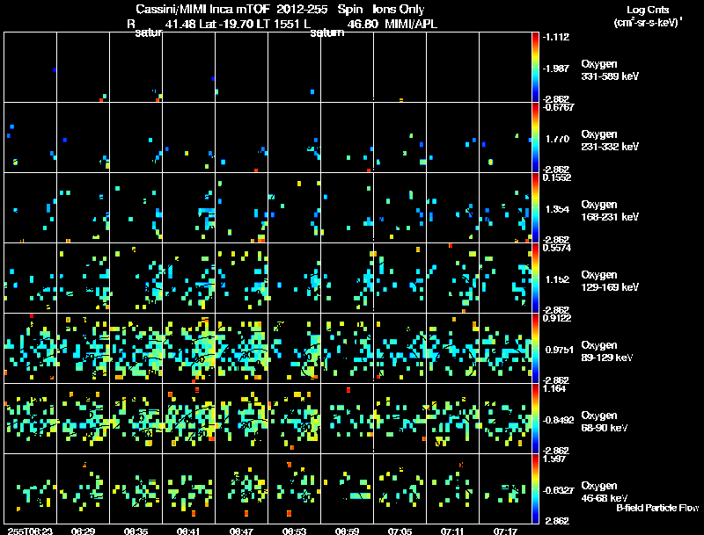The height and width of the screenshot is (535, 704).
Task: Click the '1.770' colorbar value
Action: 558,139
